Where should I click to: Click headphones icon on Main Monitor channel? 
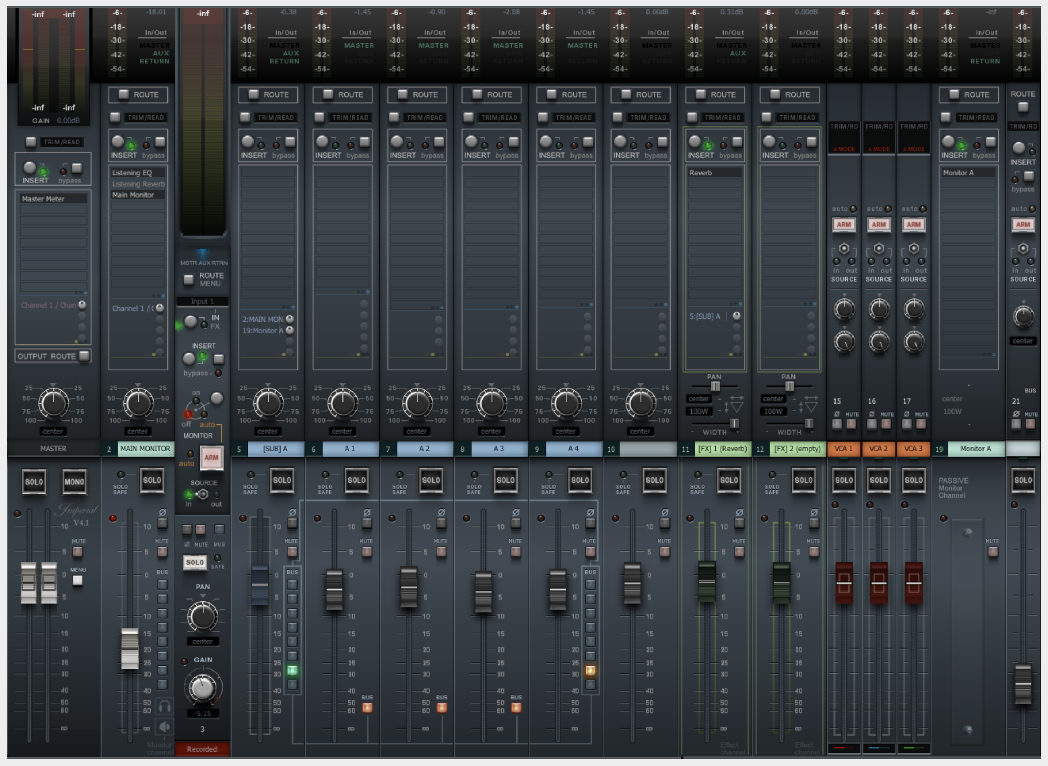pos(165,707)
